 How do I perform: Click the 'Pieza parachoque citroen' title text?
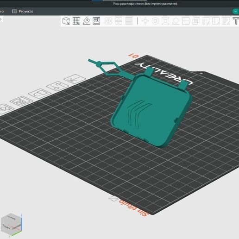coord(145,4)
